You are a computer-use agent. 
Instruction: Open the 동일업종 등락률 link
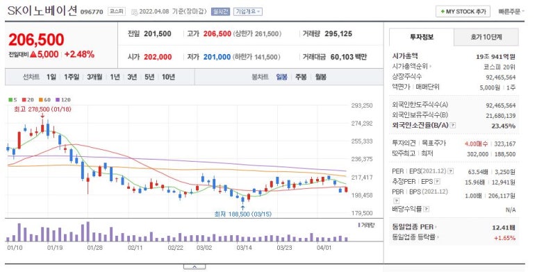[x=415, y=237]
